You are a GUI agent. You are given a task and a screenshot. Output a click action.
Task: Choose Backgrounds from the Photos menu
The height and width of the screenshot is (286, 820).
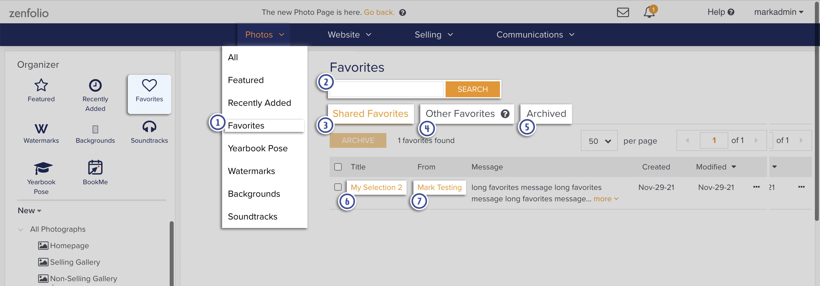(x=254, y=194)
